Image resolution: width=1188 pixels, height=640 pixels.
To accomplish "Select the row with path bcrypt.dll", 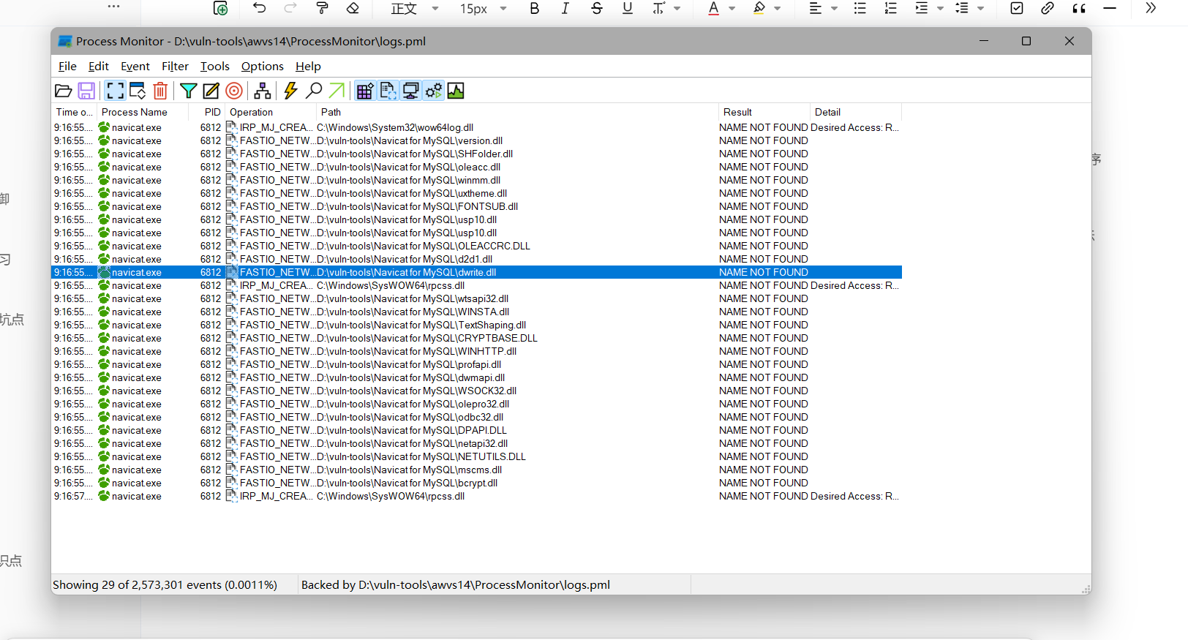I will 476,483.
